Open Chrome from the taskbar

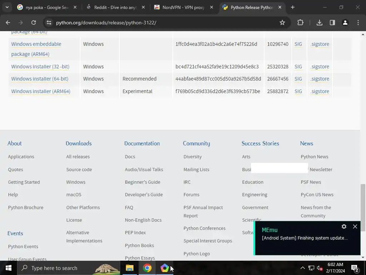[147, 268]
